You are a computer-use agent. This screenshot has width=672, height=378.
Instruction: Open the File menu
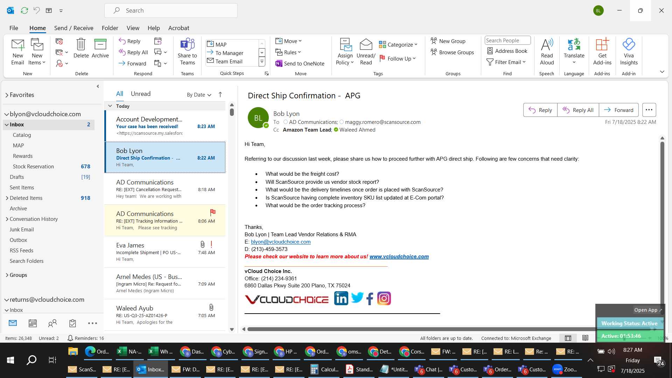pyautogui.click(x=14, y=28)
